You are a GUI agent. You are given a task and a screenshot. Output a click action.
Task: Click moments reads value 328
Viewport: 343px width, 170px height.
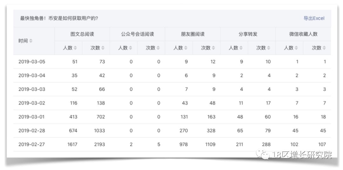tap(211, 130)
